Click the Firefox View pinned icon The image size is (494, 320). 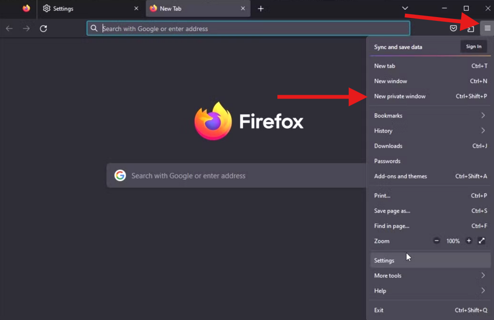(26, 9)
